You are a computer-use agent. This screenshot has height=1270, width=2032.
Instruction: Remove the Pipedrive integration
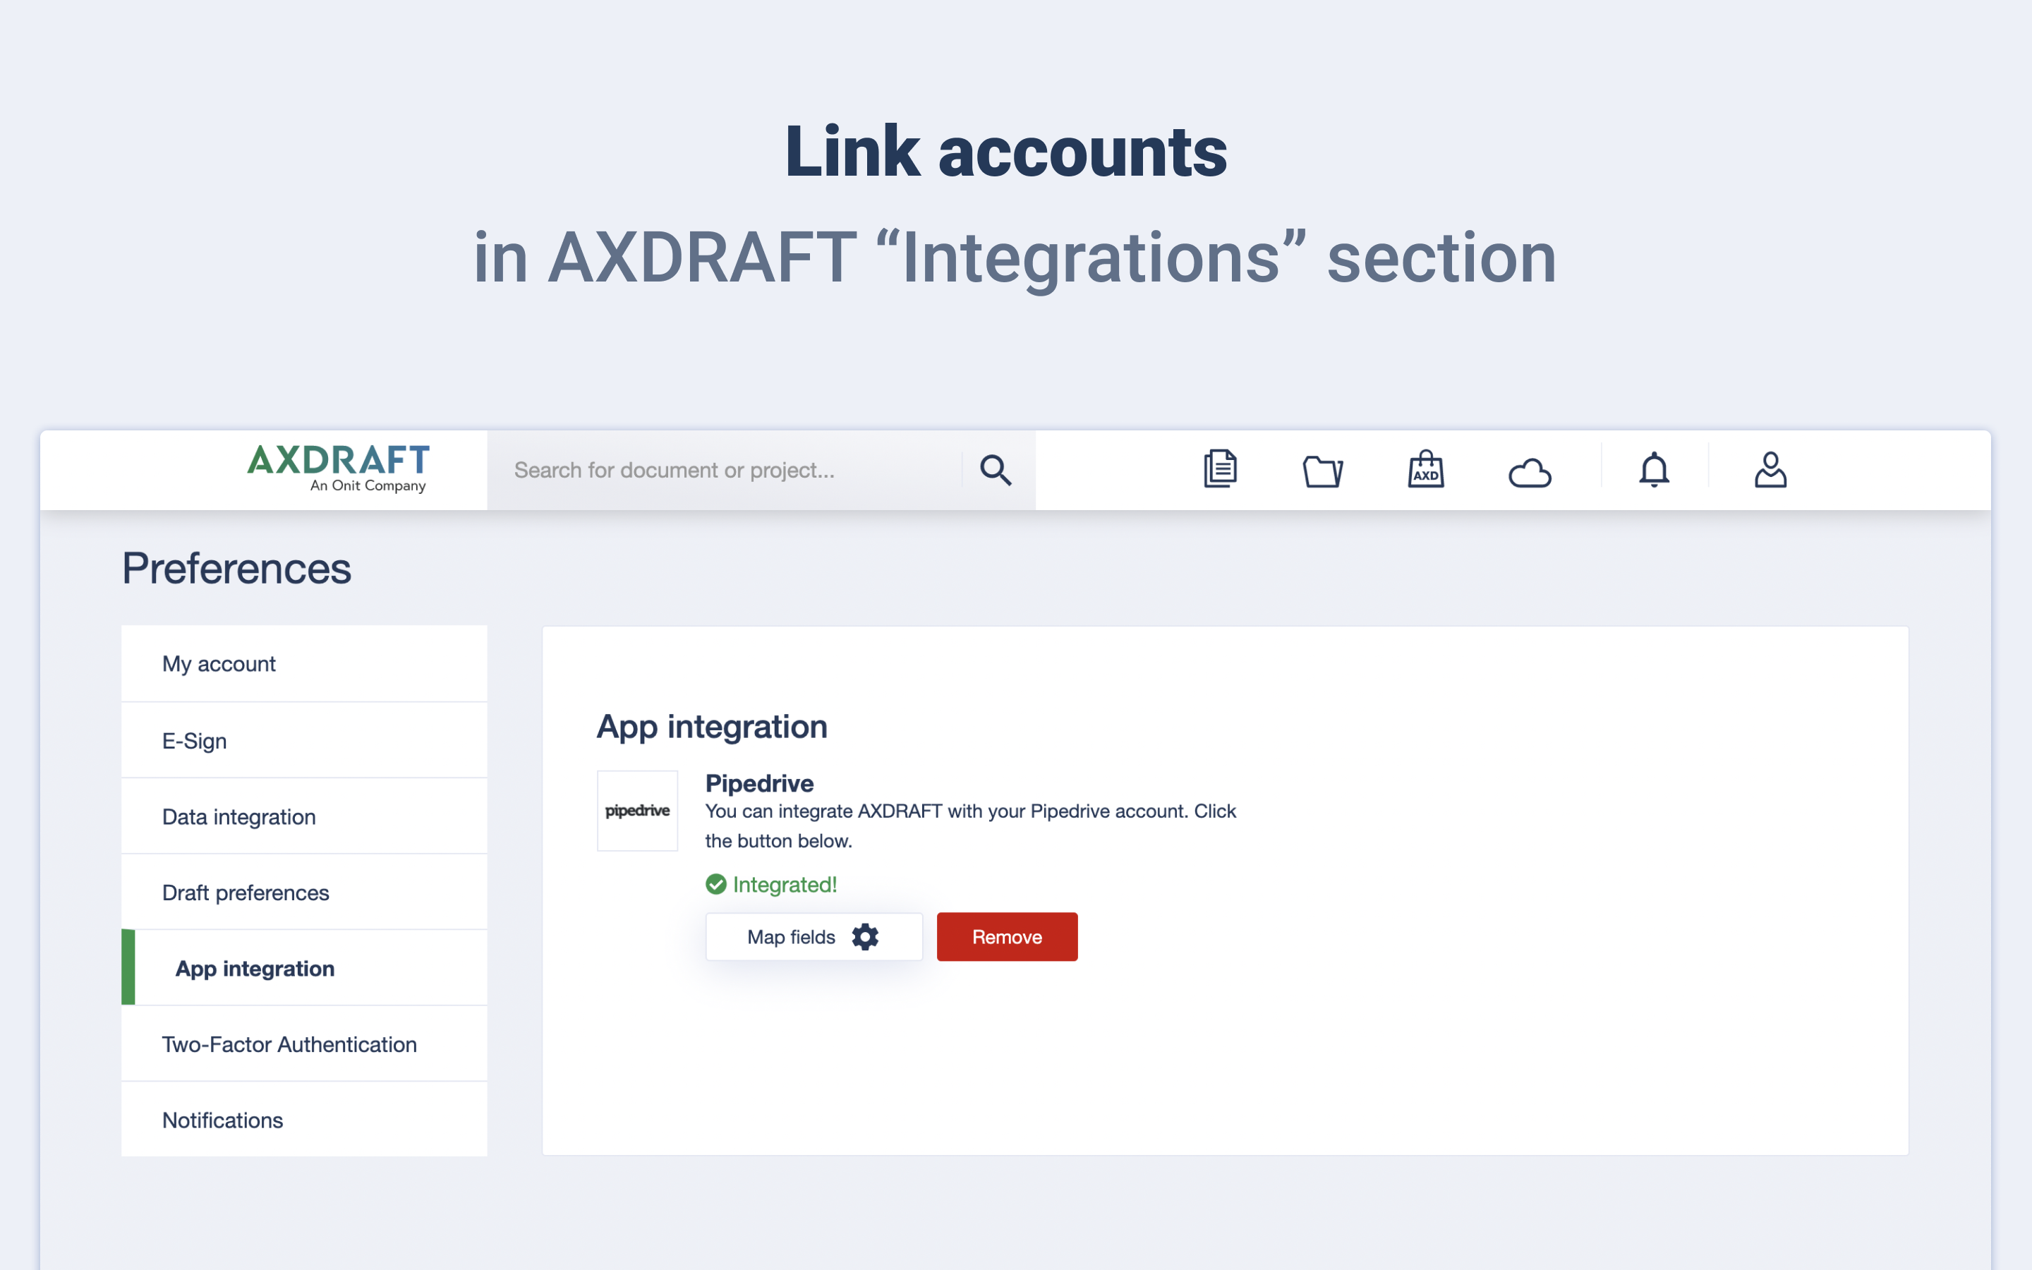click(1007, 936)
